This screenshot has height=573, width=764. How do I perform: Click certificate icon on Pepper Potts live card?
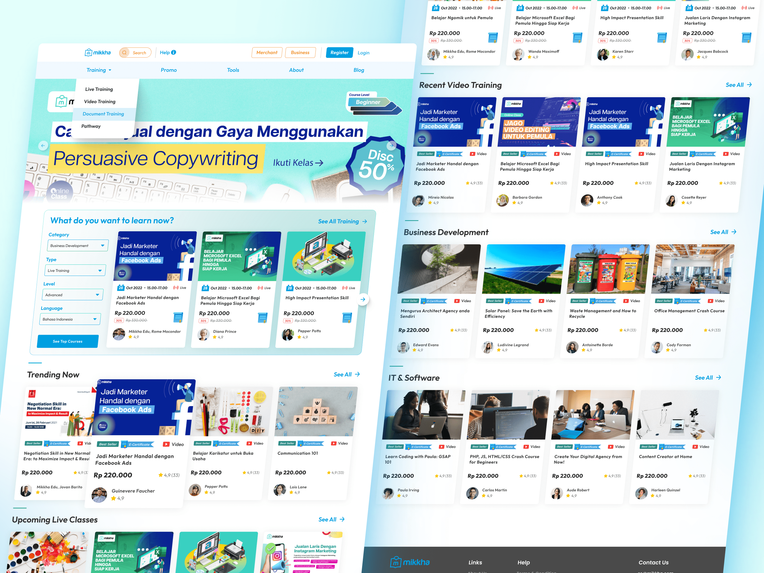point(347,318)
